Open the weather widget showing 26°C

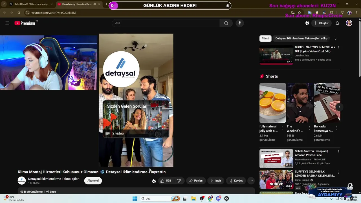coord(14,198)
